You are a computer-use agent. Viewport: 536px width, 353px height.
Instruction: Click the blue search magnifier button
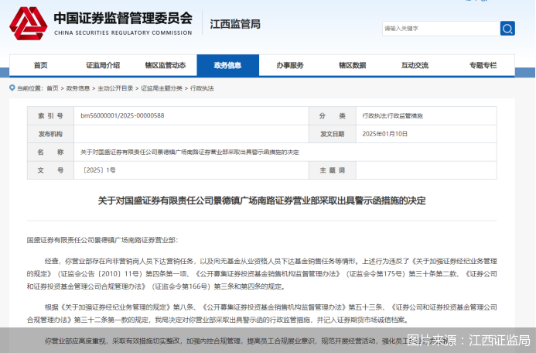coord(507,29)
